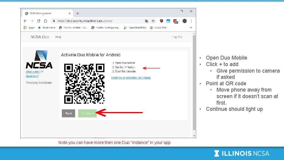Image resolution: width=284 pixels, height=160 pixels.
Task: Open the red extension with badge counter
Action: pos(175,21)
